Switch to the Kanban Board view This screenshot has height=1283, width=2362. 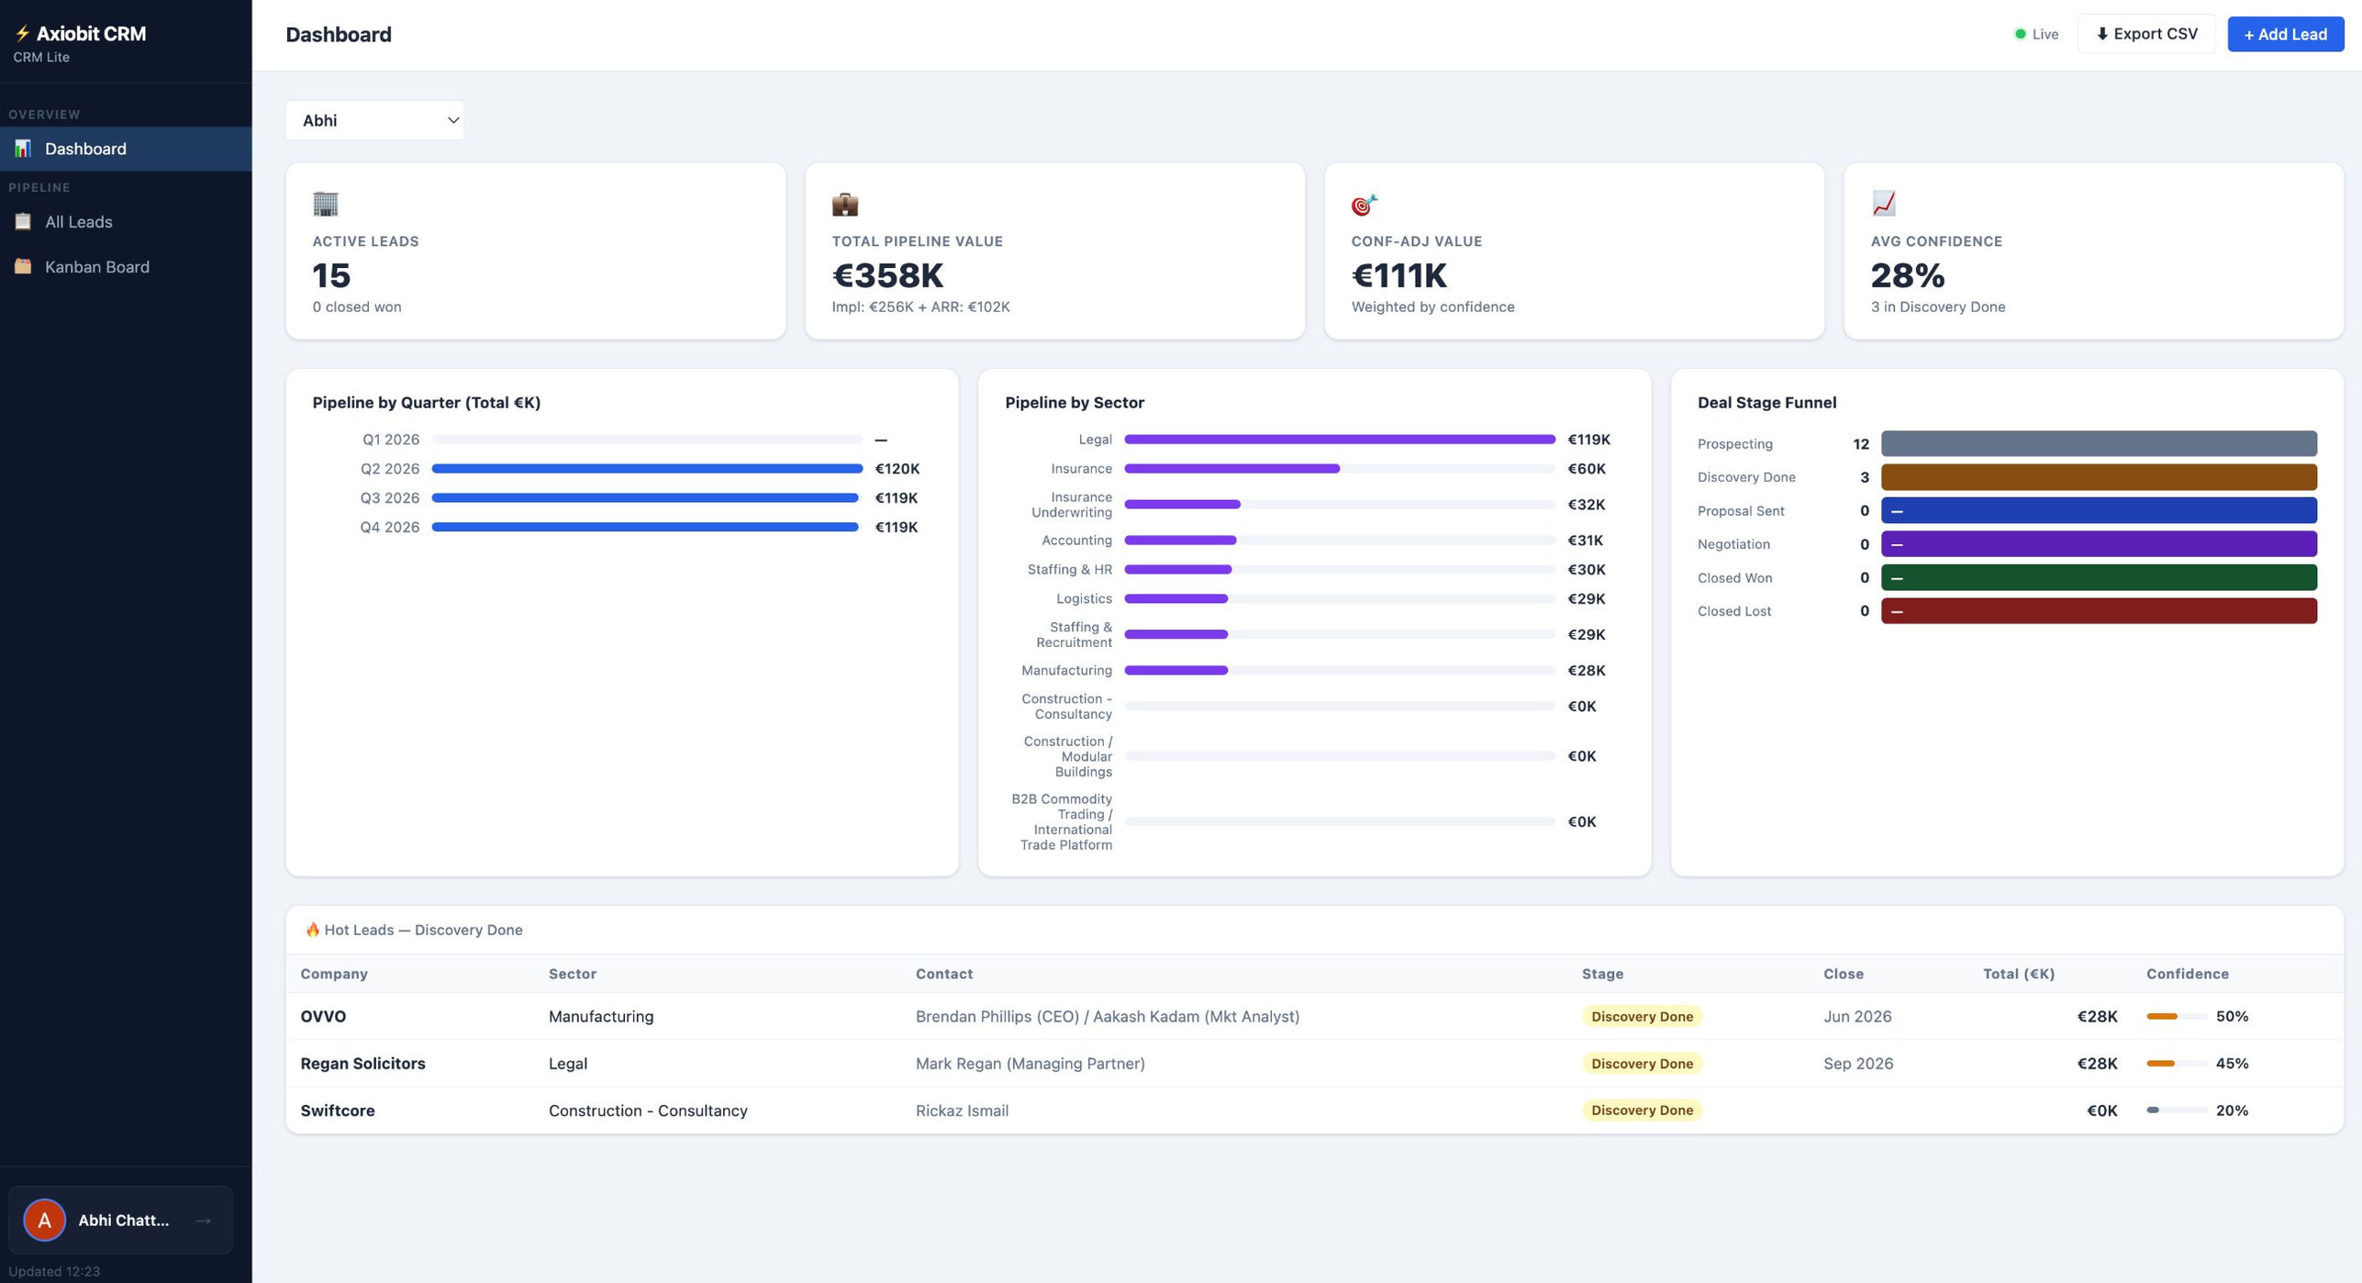coord(97,266)
